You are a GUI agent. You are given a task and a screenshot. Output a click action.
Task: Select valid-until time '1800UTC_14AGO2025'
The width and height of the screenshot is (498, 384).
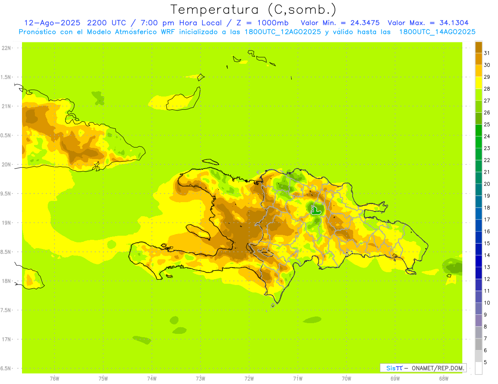pyautogui.click(x=437, y=32)
